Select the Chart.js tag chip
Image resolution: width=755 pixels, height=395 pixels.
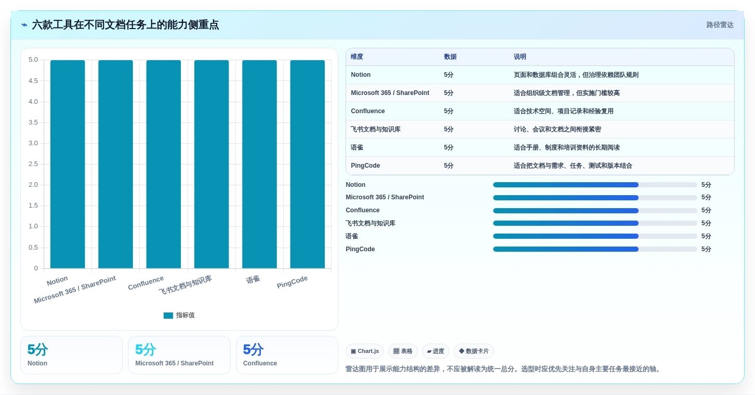pyautogui.click(x=365, y=351)
